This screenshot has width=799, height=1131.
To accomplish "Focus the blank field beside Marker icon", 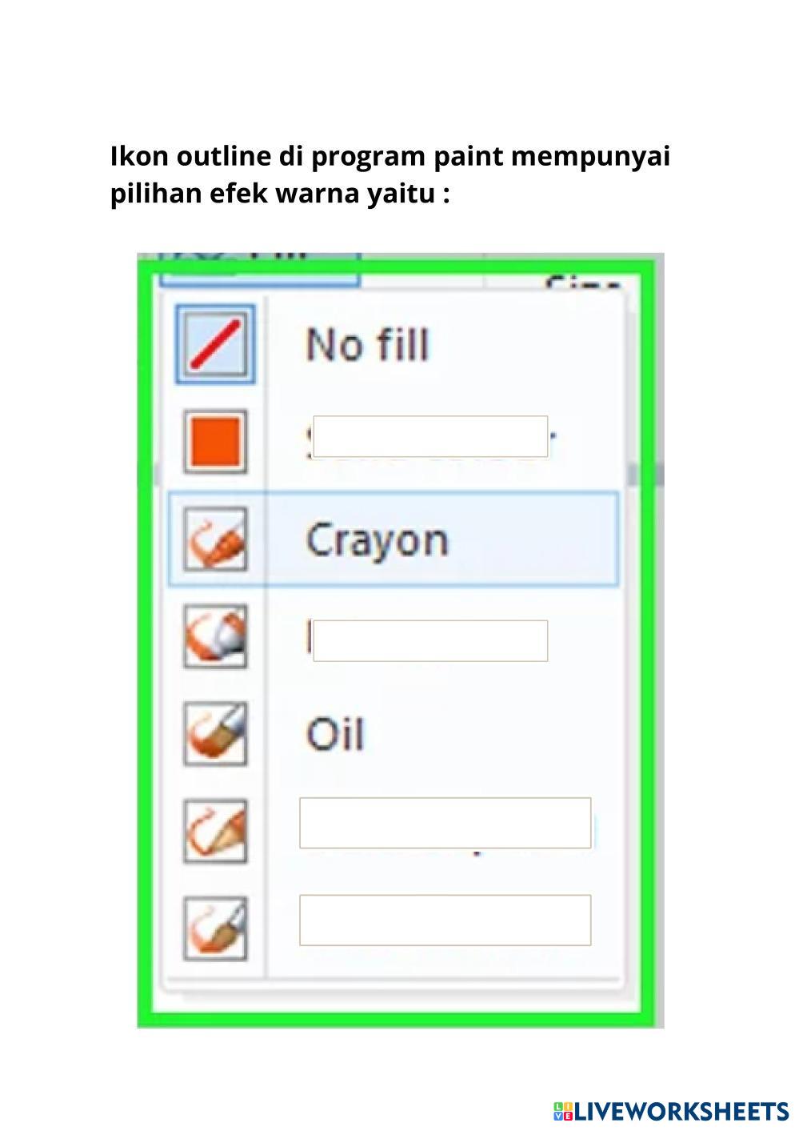I will (x=430, y=640).
